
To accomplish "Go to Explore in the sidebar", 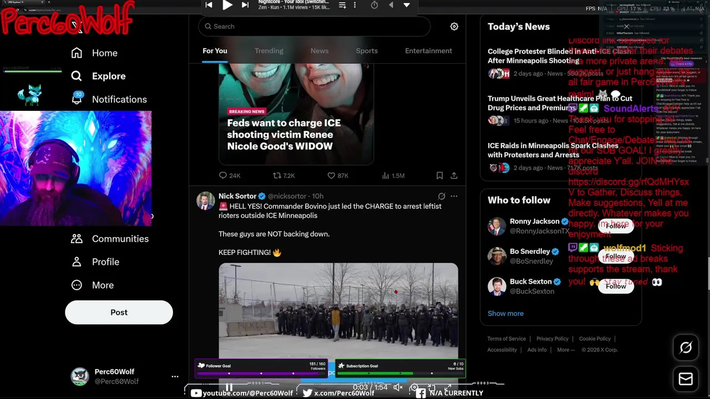I will pos(98,76).
